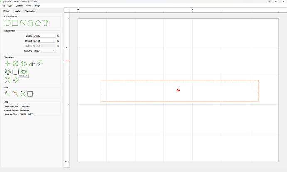Switch to the Model tab

coord(17,11)
